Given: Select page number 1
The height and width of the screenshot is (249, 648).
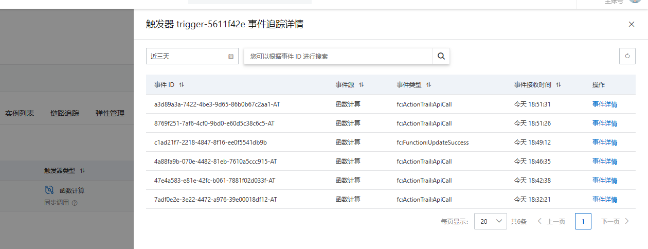Looking at the screenshot, I should coord(583,221).
